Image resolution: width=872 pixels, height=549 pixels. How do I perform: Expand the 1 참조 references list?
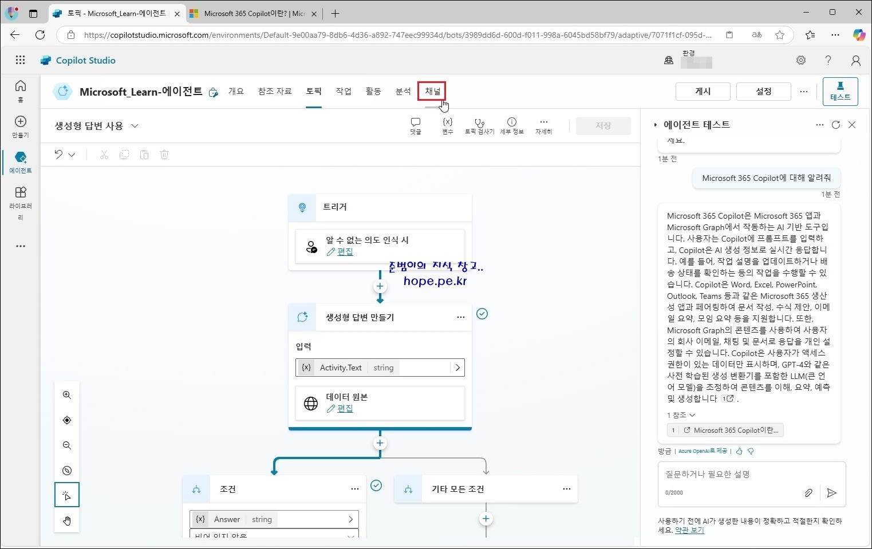click(x=681, y=415)
